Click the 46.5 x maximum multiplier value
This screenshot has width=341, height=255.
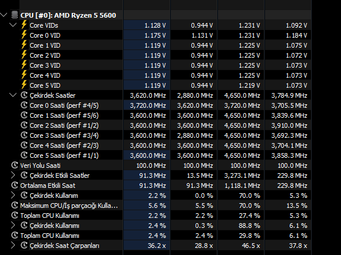[251, 246]
